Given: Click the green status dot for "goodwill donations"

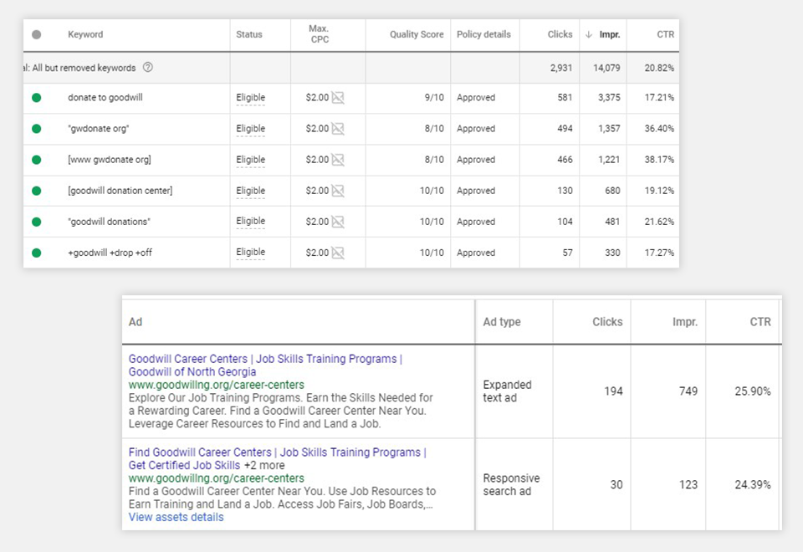Looking at the screenshot, I should click(x=36, y=222).
